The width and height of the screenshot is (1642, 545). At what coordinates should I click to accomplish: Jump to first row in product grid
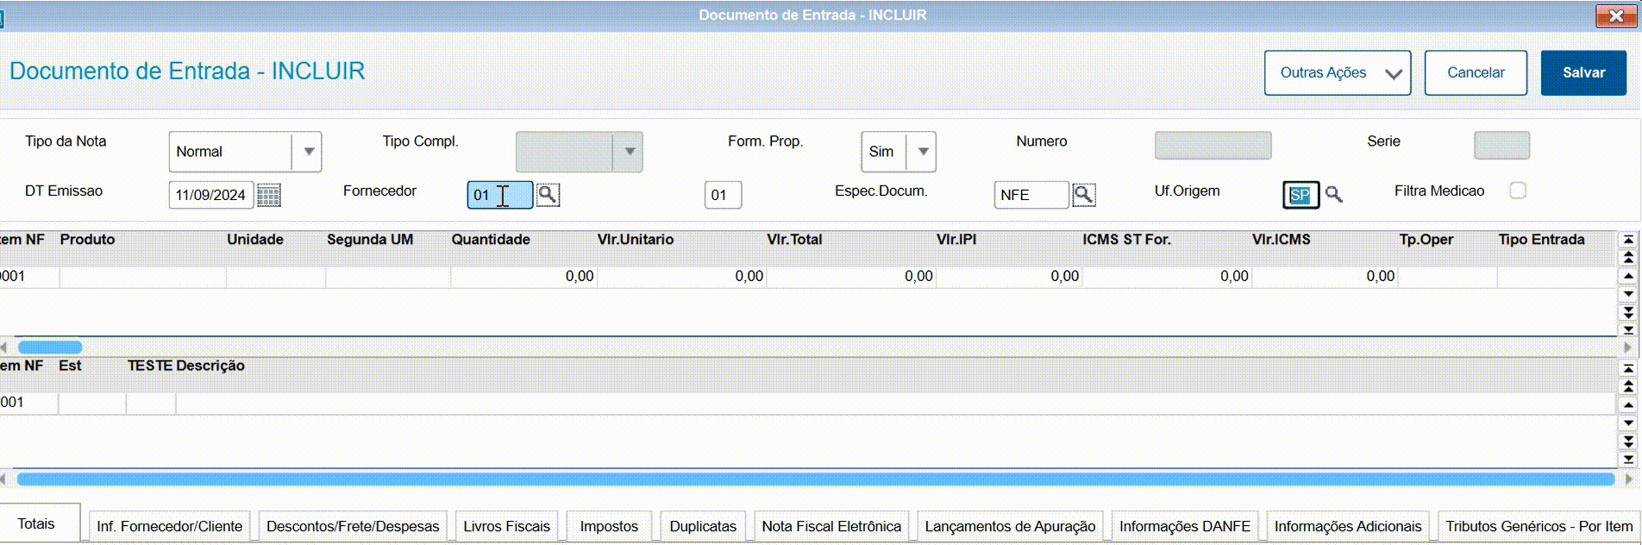point(1628,240)
